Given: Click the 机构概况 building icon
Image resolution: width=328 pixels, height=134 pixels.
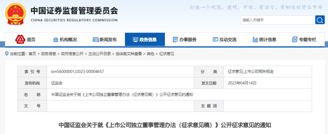Looking at the screenshot, I should click(56, 40).
